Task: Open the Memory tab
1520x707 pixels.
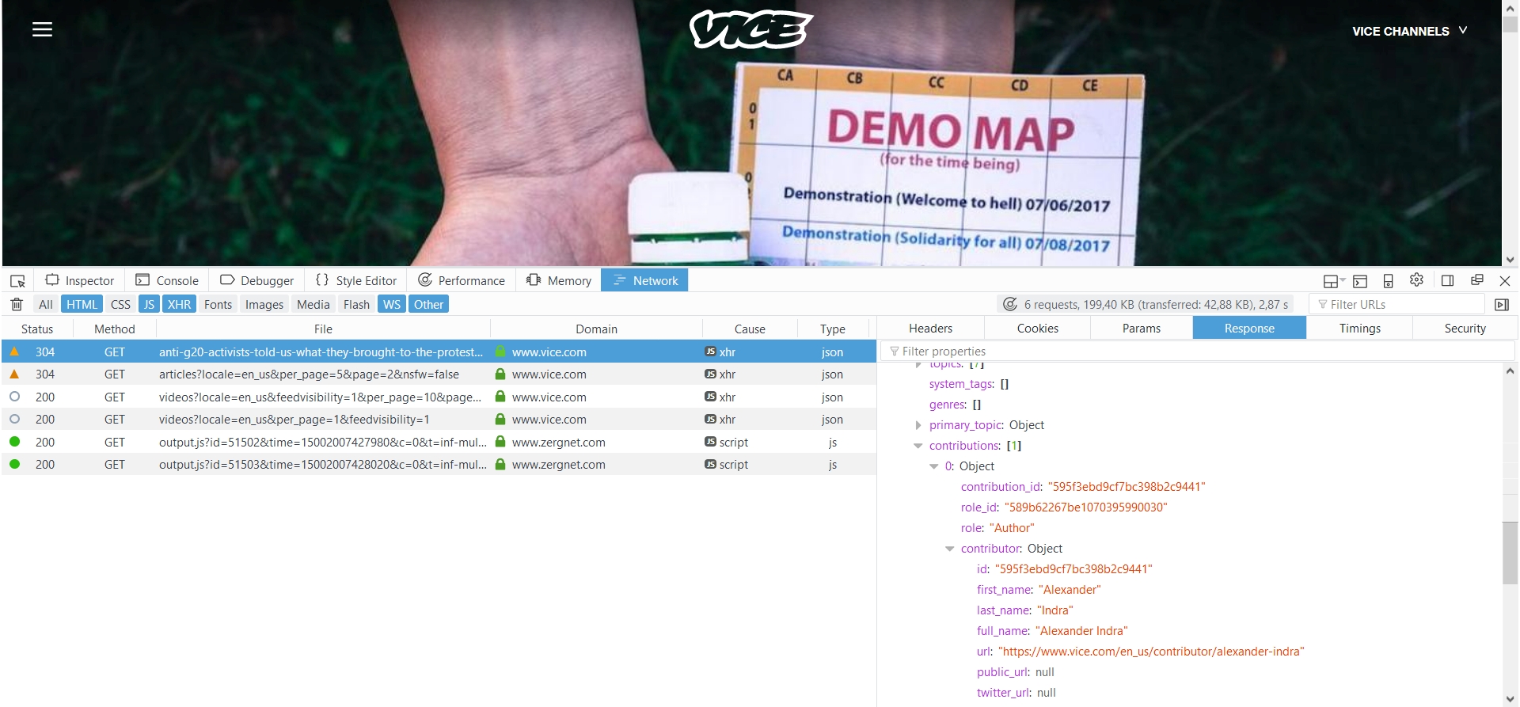Action: (x=558, y=281)
